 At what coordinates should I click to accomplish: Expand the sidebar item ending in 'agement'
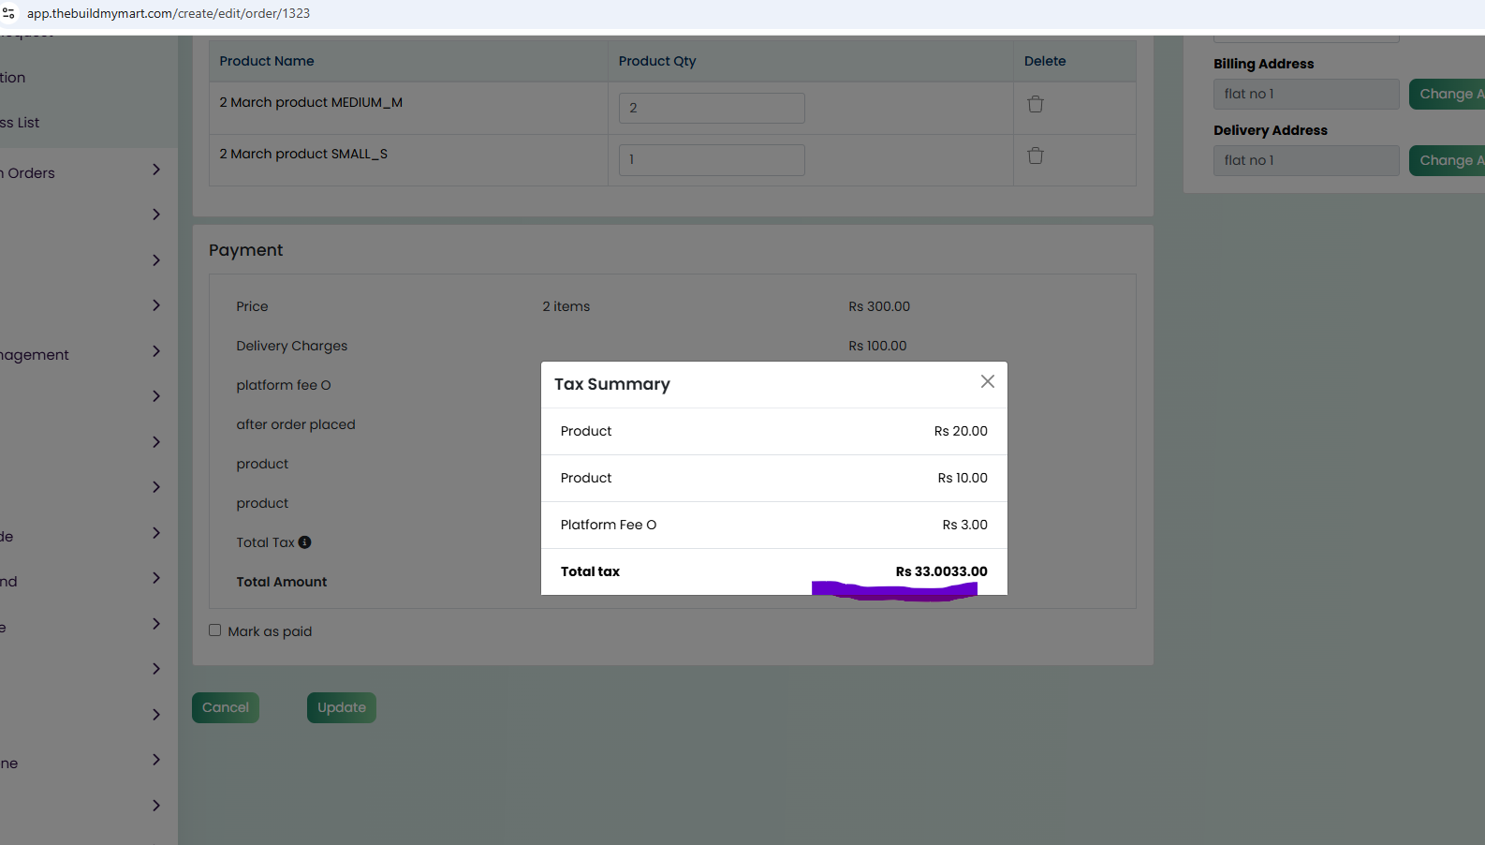tap(156, 351)
